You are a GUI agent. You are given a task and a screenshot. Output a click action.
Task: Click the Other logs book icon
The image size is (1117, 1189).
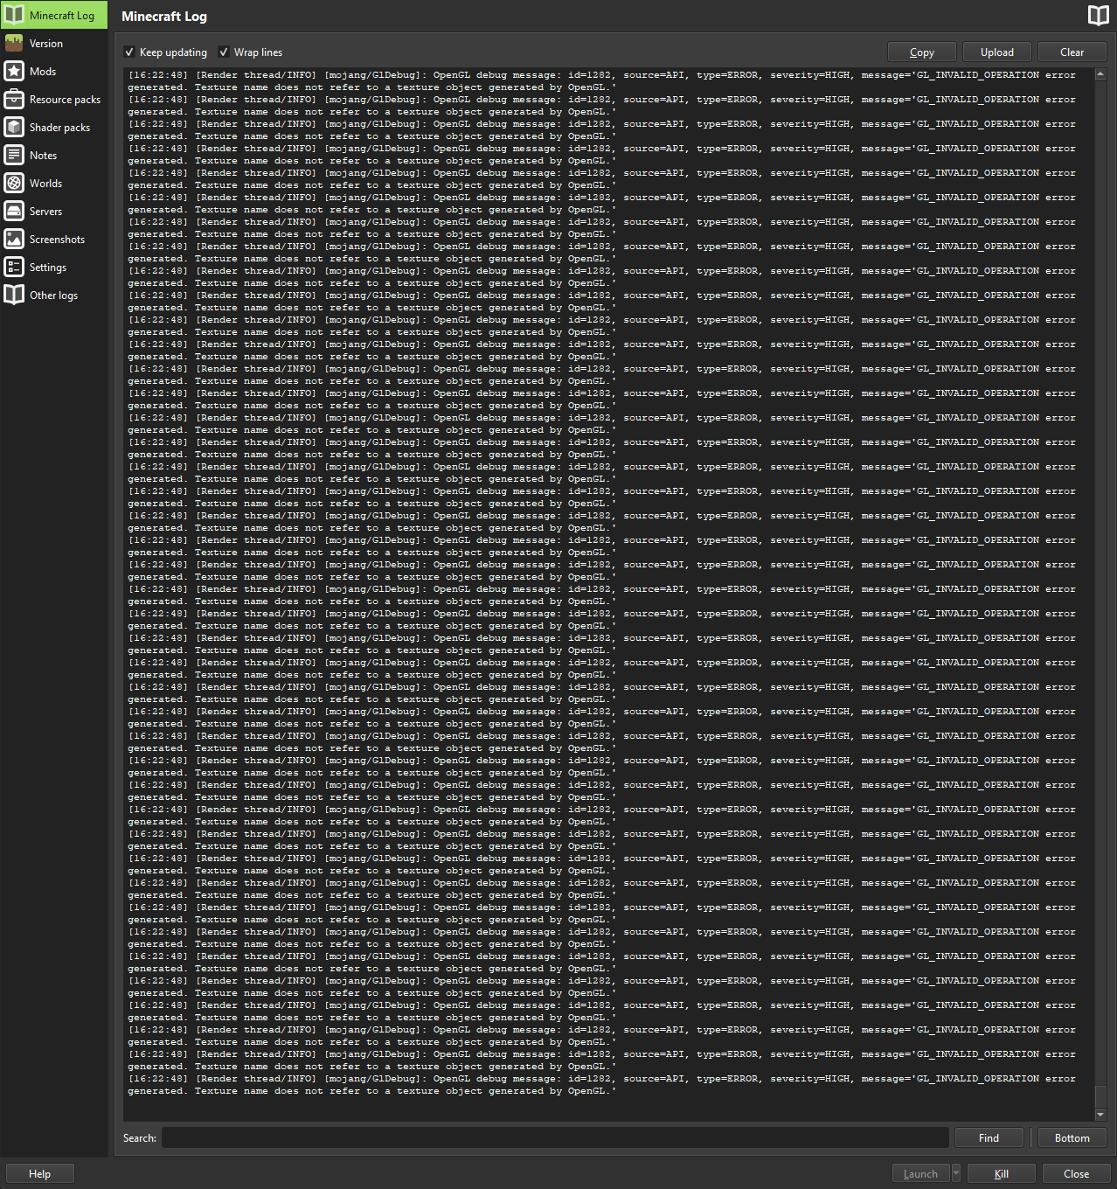(14, 295)
